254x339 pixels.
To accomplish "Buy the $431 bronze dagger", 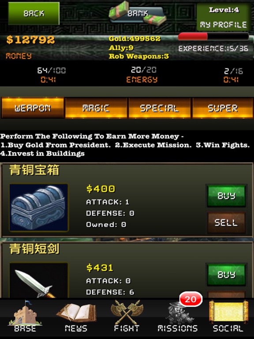I will (x=226, y=275).
